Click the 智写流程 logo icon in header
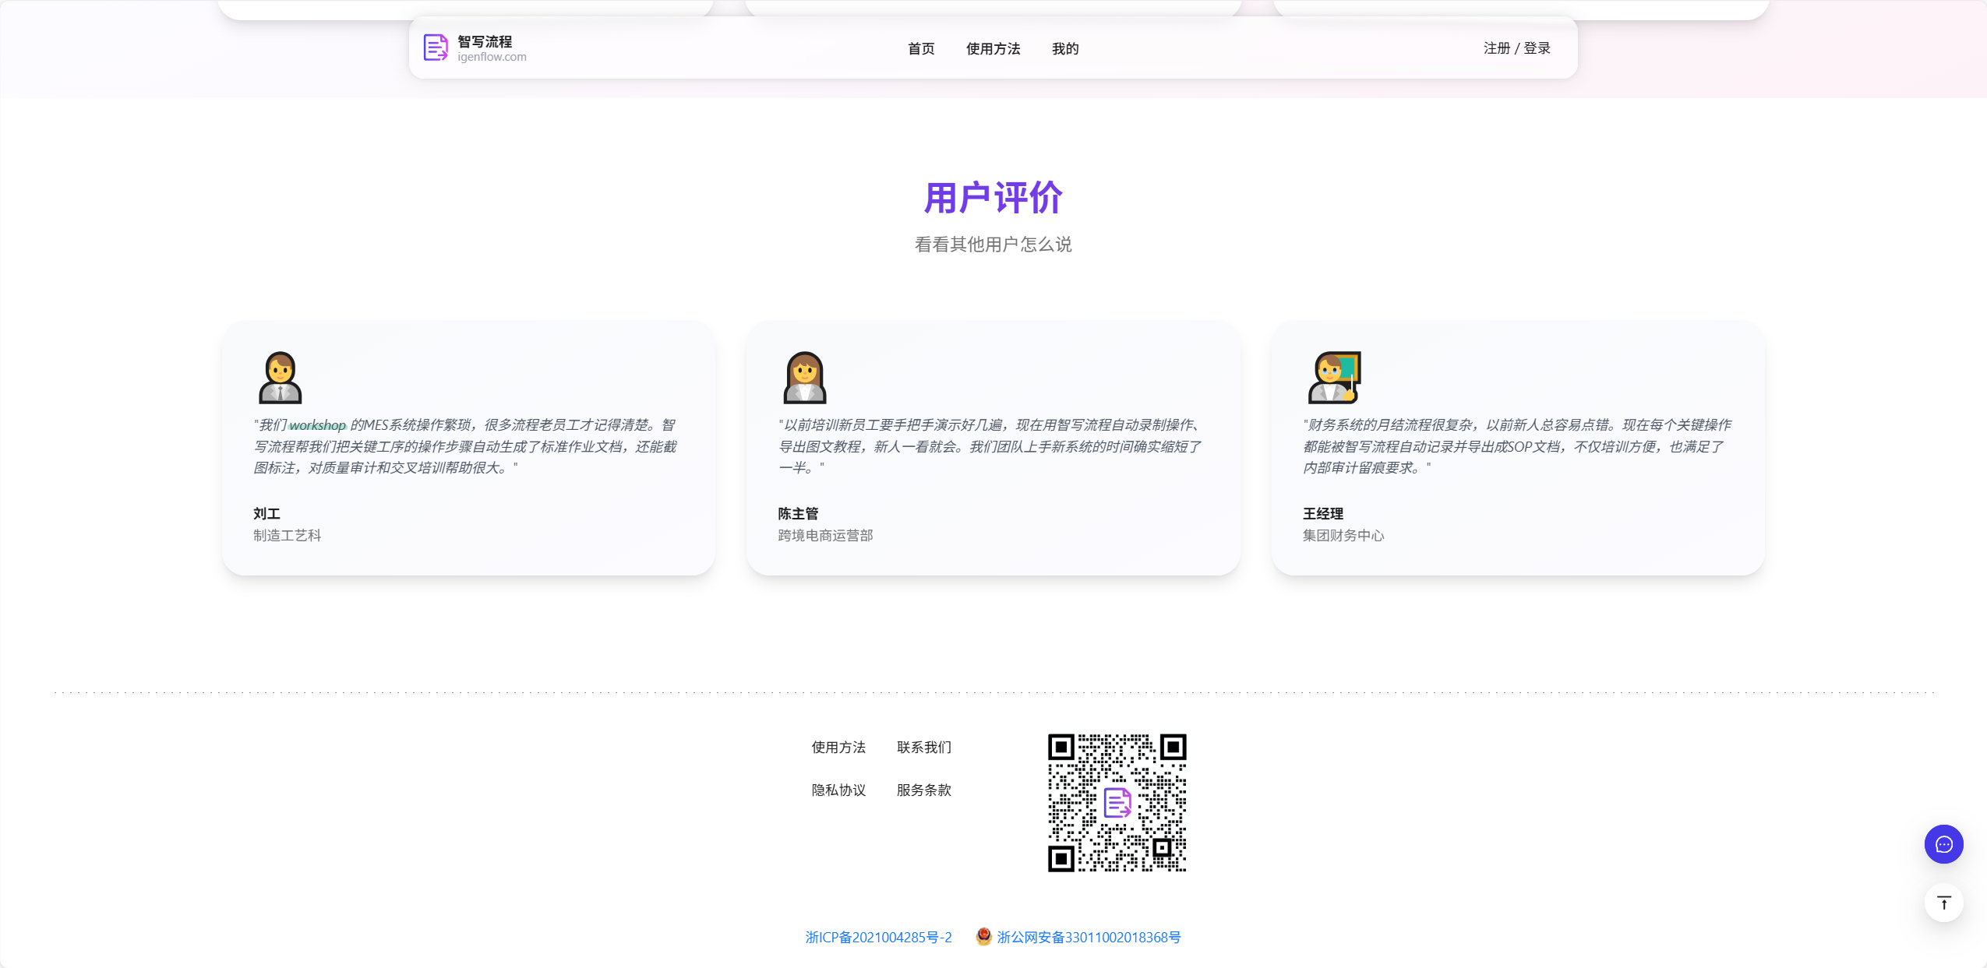This screenshot has width=1987, height=968. (x=436, y=48)
